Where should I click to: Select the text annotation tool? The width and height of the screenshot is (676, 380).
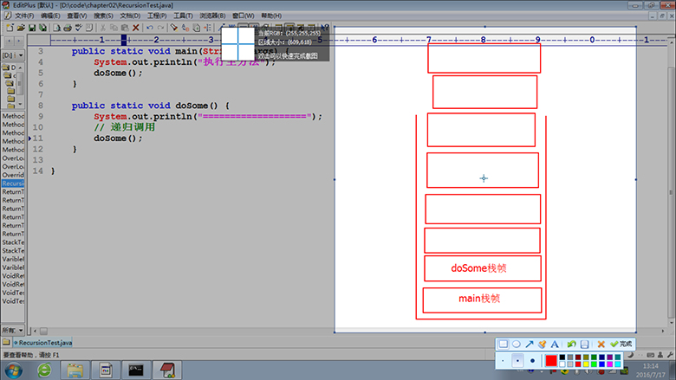(x=556, y=344)
